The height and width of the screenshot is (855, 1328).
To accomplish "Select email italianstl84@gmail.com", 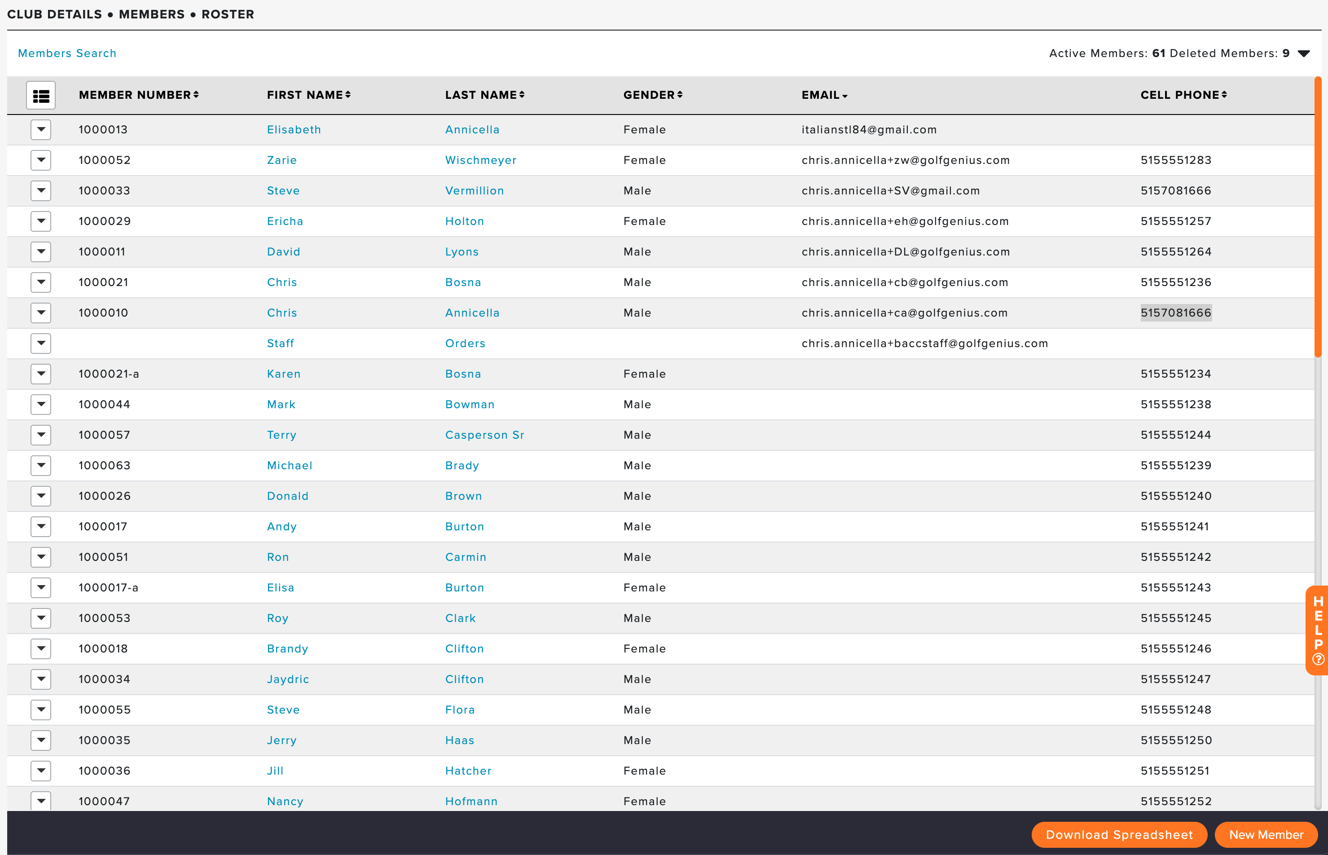I will [869, 130].
